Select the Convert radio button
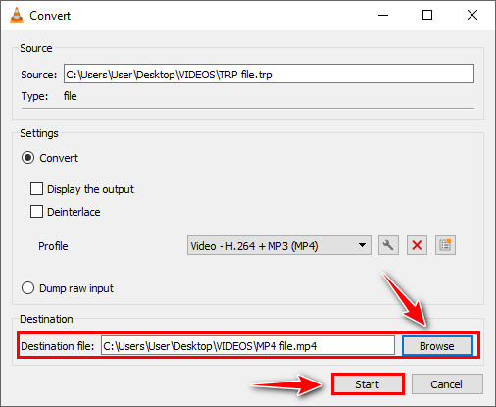Screen dimensions: 496x407 [27, 158]
